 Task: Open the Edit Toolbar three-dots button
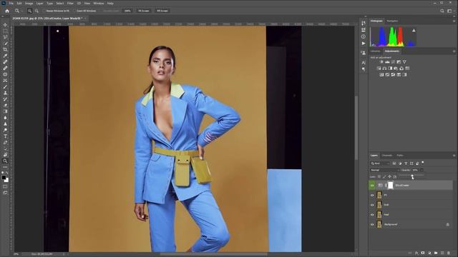[5, 167]
